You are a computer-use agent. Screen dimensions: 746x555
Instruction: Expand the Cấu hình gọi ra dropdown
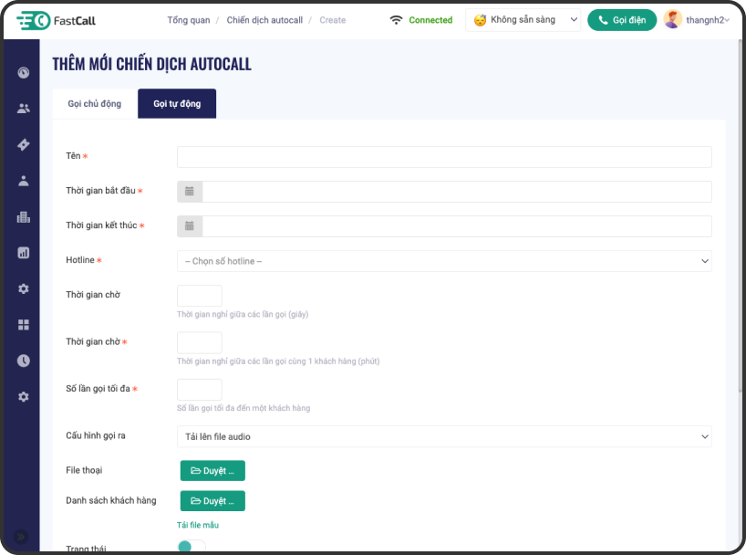coord(444,436)
